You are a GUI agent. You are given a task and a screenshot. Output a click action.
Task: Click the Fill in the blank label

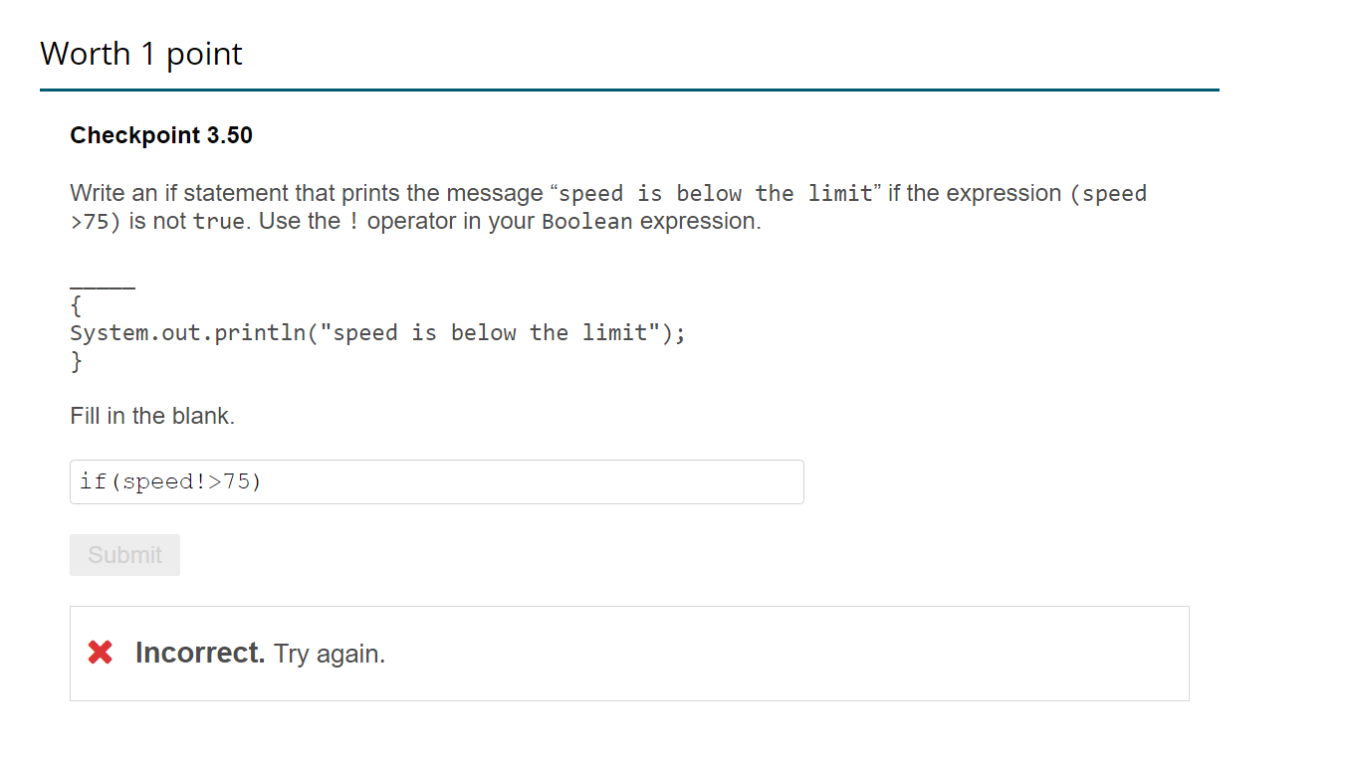(x=152, y=416)
